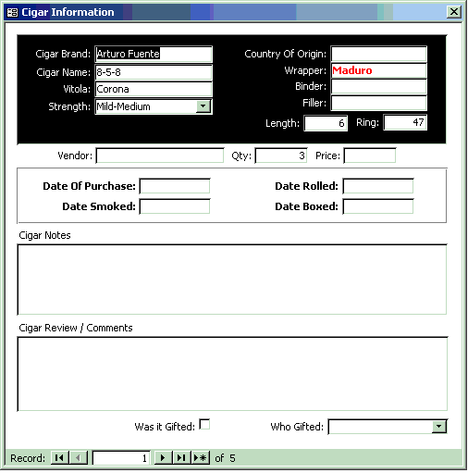This screenshot has height=473, width=468.
Task: Click inside the Cigar Review / Comments box
Action: pyautogui.click(x=232, y=374)
